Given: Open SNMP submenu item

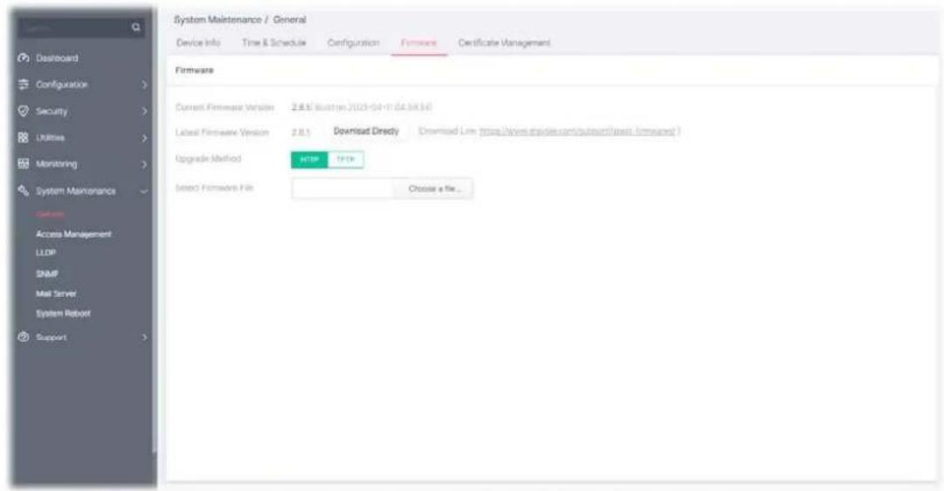Looking at the screenshot, I should tap(47, 273).
